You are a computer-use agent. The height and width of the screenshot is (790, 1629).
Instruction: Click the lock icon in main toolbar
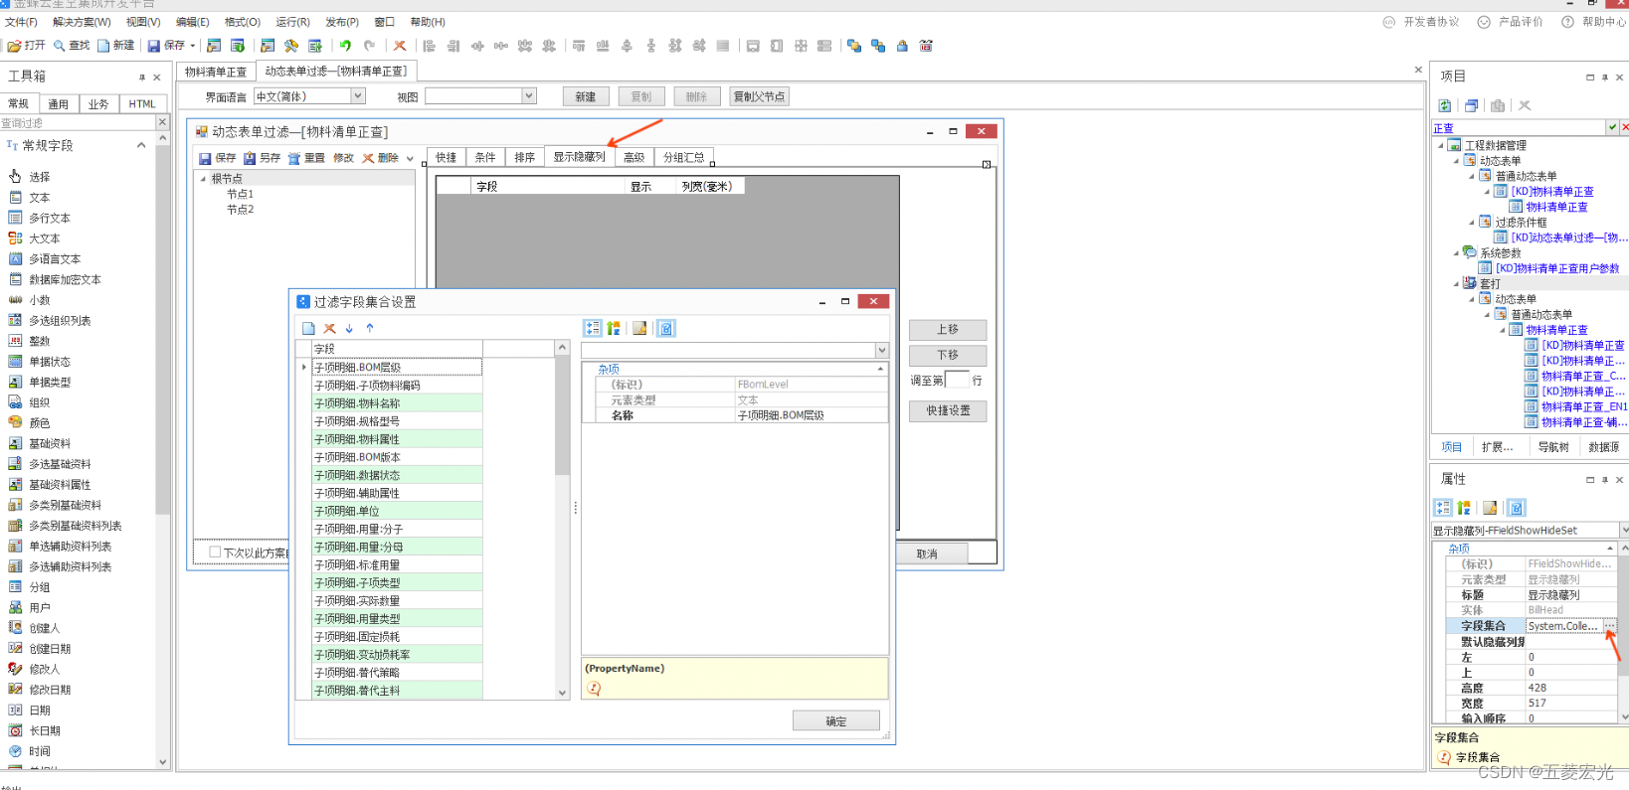pos(902,46)
